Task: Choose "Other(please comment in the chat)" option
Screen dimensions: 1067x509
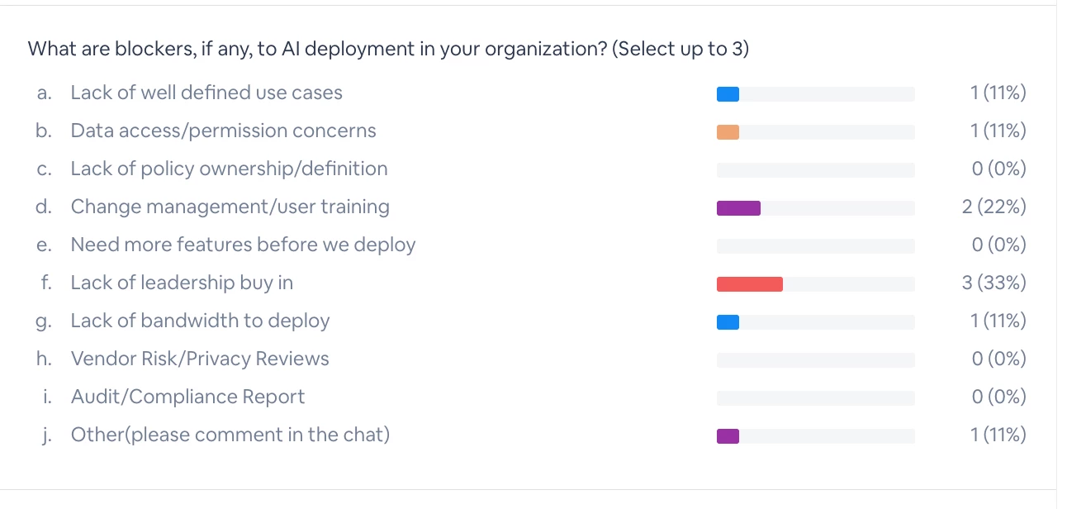Action: [230, 435]
